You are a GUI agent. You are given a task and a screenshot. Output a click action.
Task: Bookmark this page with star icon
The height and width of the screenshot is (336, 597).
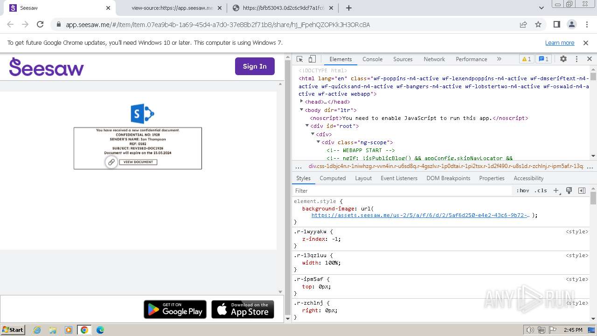538,24
